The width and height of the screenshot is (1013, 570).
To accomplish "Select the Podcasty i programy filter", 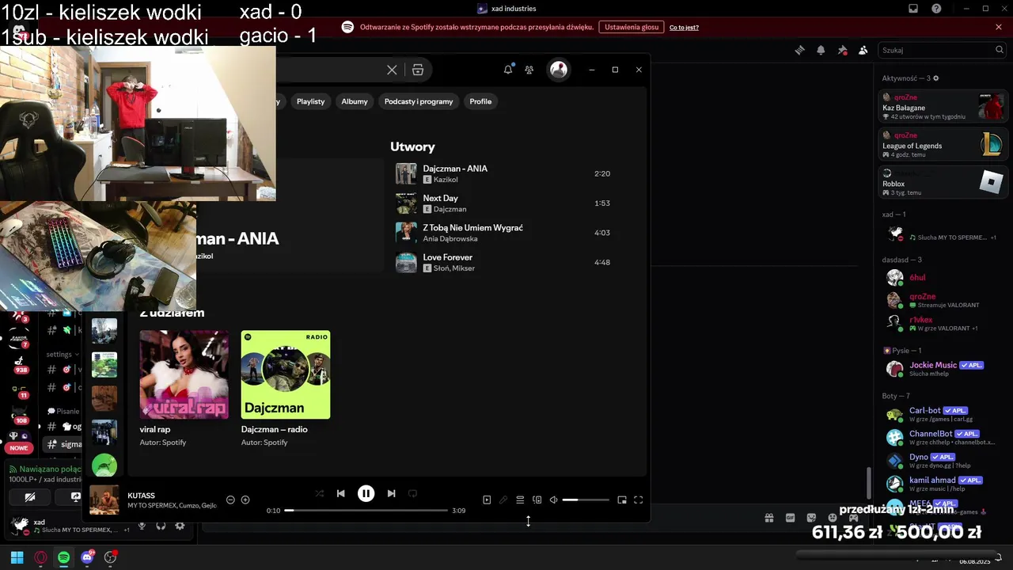I will click(x=419, y=101).
